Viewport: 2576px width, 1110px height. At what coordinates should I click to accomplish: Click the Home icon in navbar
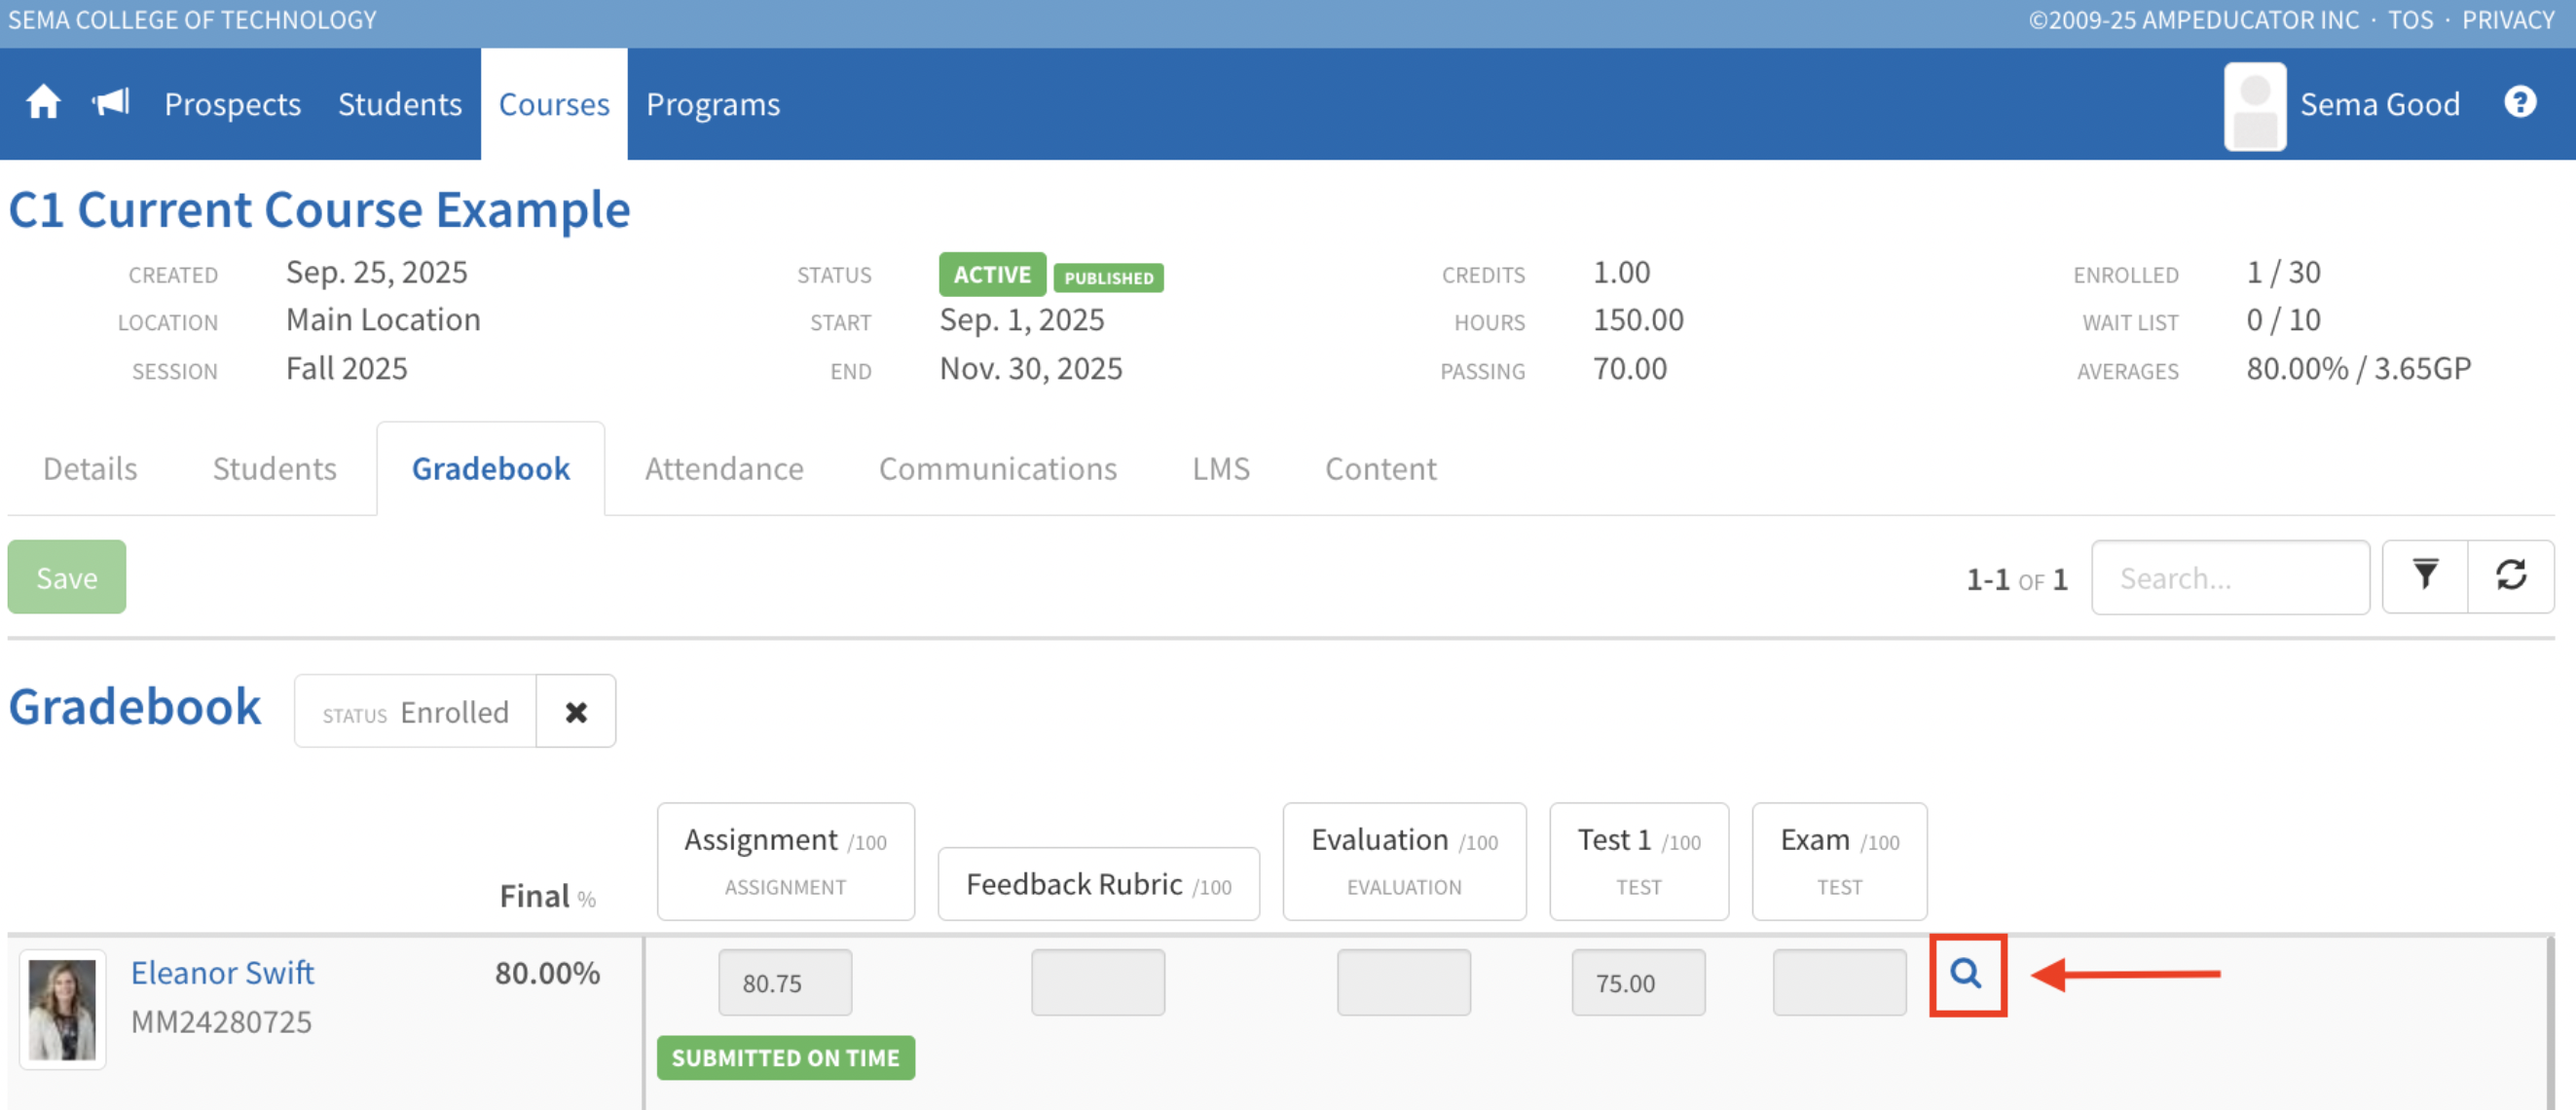(43, 103)
